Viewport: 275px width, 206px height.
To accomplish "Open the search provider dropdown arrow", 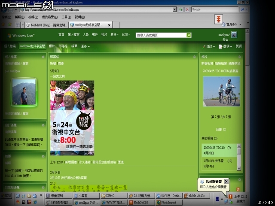I will click(247, 9).
